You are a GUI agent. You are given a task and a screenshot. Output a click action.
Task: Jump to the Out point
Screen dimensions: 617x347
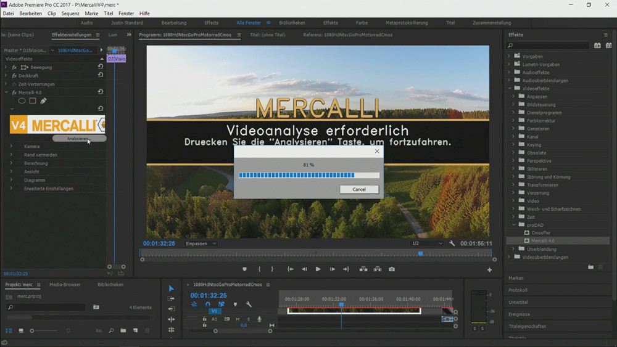pyautogui.click(x=346, y=269)
